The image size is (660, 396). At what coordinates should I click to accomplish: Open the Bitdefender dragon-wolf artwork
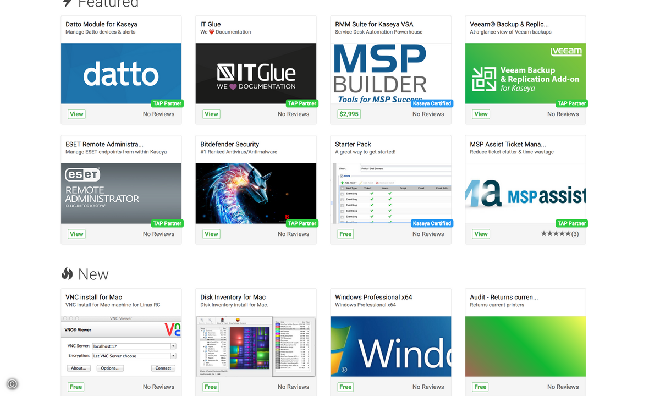256,194
